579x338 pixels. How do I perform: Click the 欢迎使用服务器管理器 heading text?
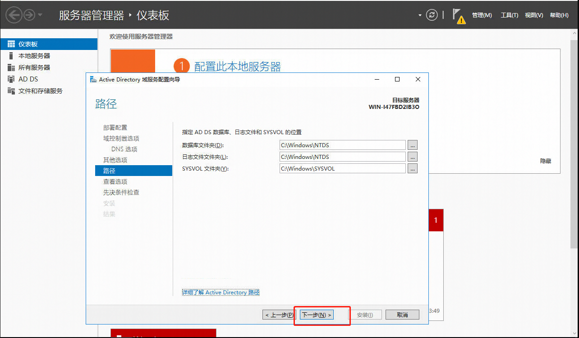pyautogui.click(x=141, y=36)
